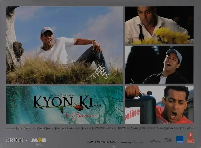Click the 'Sameer' credit
201x148 pixels.
[121, 128]
